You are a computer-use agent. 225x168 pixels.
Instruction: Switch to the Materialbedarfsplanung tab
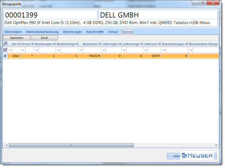tap(42, 32)
